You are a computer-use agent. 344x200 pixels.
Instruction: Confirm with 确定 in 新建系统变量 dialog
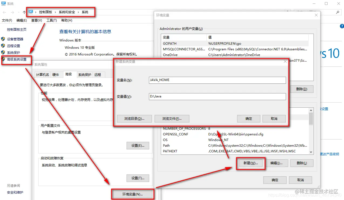pyautogui.click(x=249, y=118)
